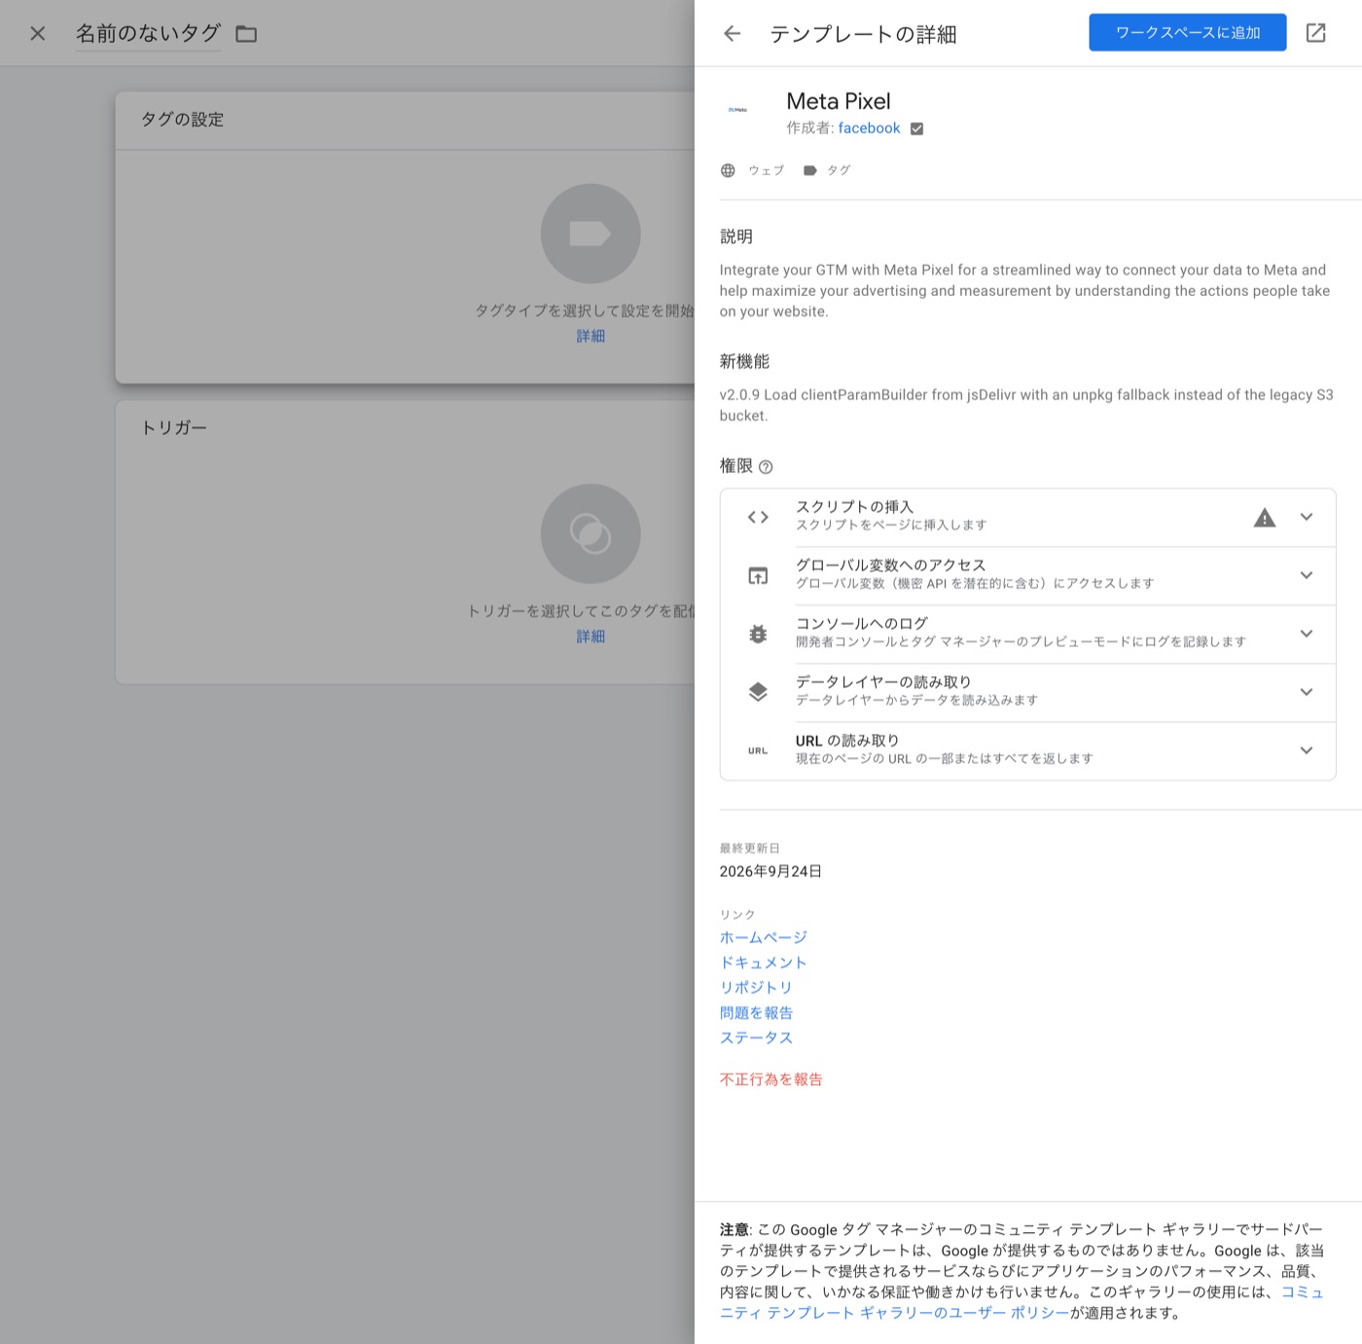This screenshot has height=1344, width=1362.
Task: Click the trigger placeholder circle icon
Action: [591, 533]
